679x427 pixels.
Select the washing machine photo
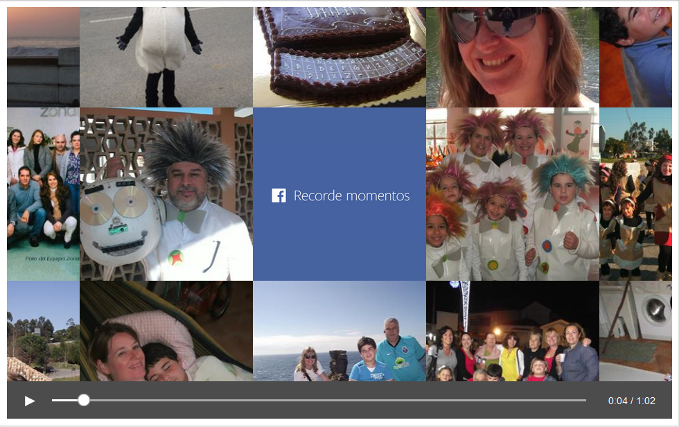[635, 331]
